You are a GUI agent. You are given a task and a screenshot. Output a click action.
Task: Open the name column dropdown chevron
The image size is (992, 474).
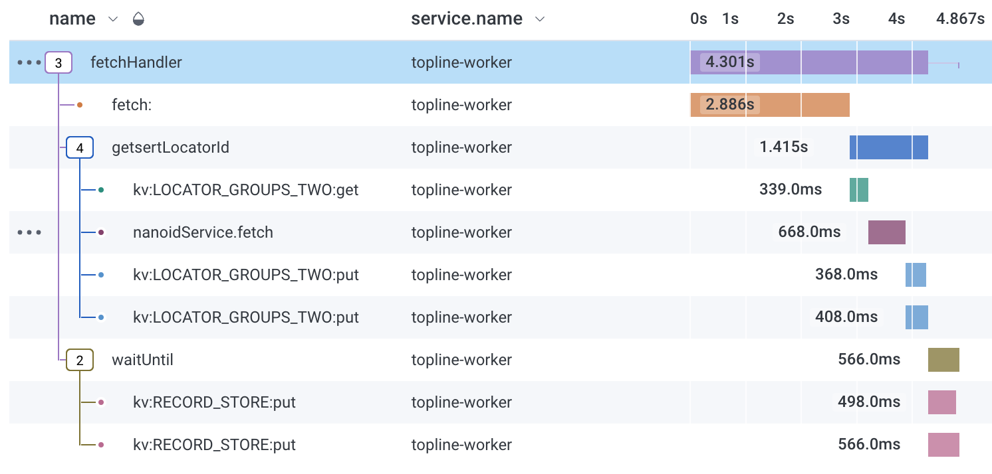click(x=113, y=19)
